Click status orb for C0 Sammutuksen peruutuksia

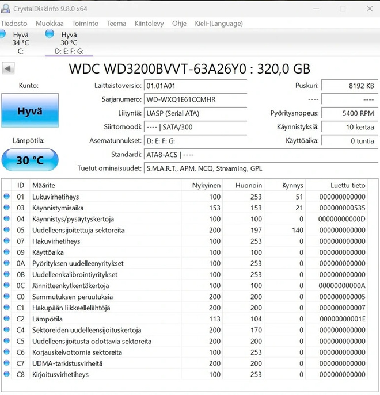(x=7, y=296)
